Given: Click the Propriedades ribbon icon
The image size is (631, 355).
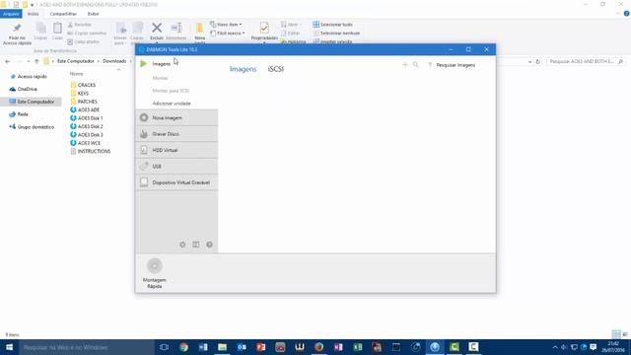Looking at the screenshot, I should point(264,28).
